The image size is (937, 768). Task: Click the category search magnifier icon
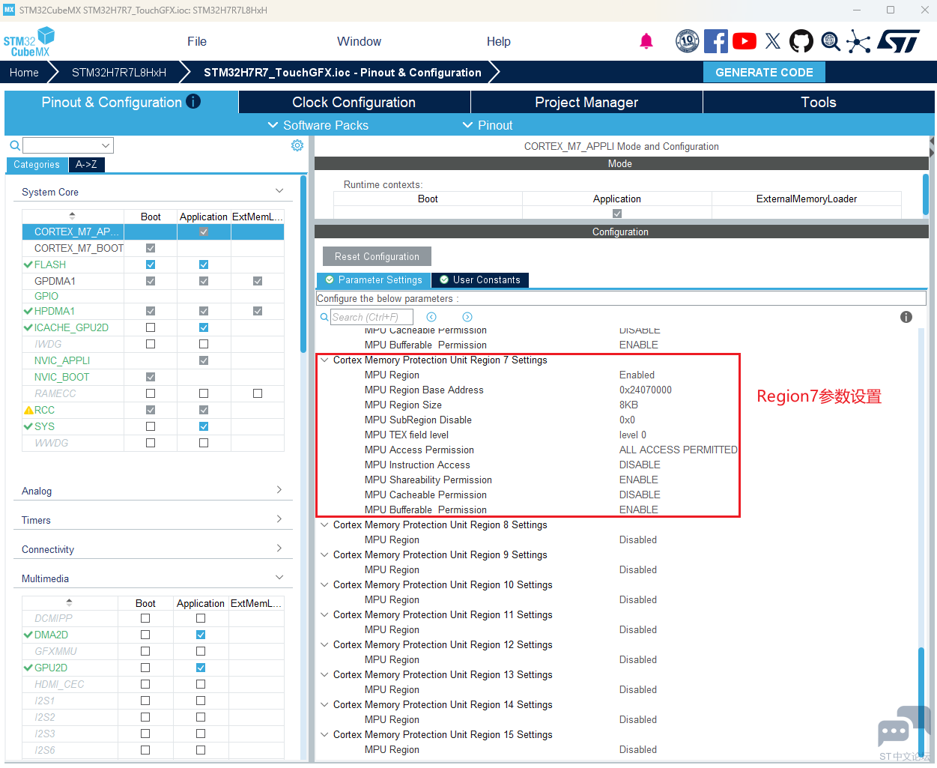click(x=14, y=145)
